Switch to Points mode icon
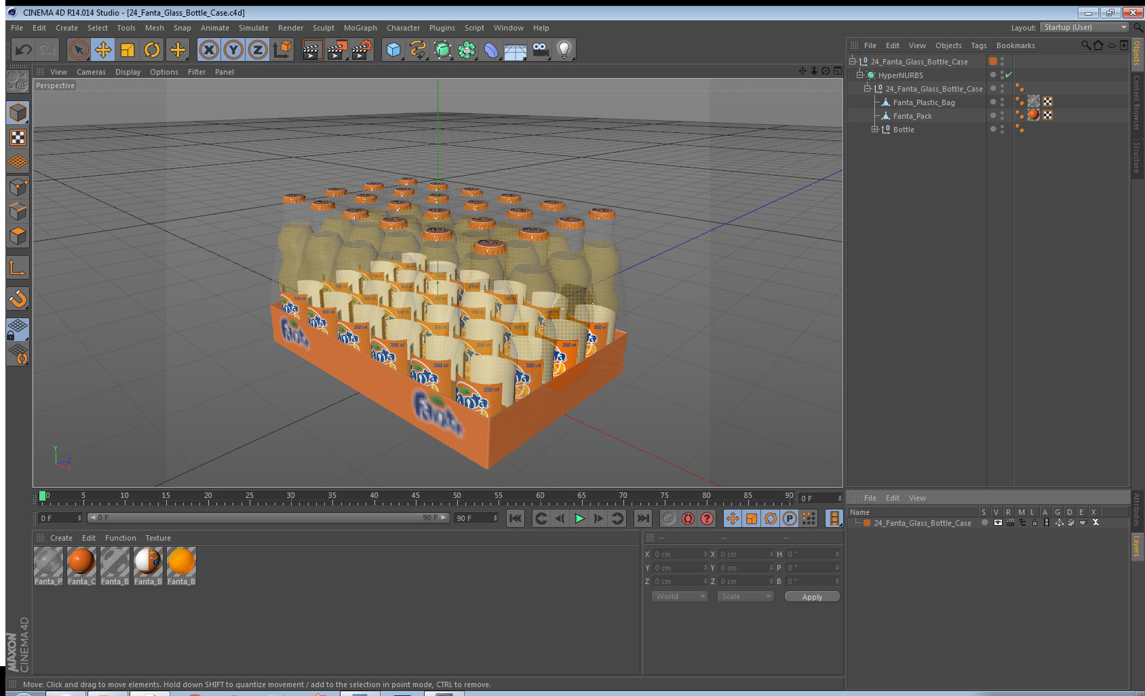 point(18,187)
